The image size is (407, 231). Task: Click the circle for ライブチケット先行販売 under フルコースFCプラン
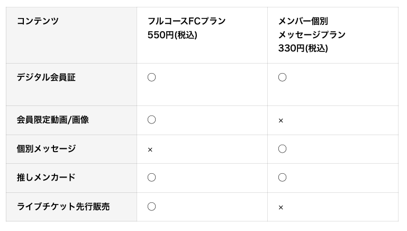coord(151,207)
